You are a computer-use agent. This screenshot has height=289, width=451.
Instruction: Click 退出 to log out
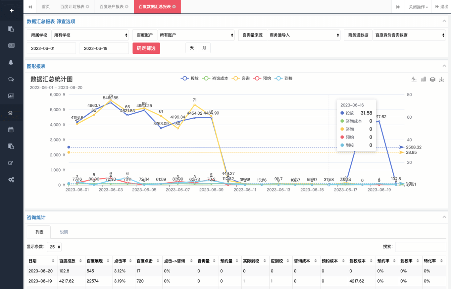point(442,7)
